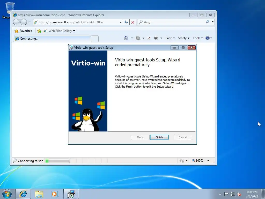Viewport: 265px width, 199px height.
Task: Open the Tools menu
Action: (x=198, y=38)
